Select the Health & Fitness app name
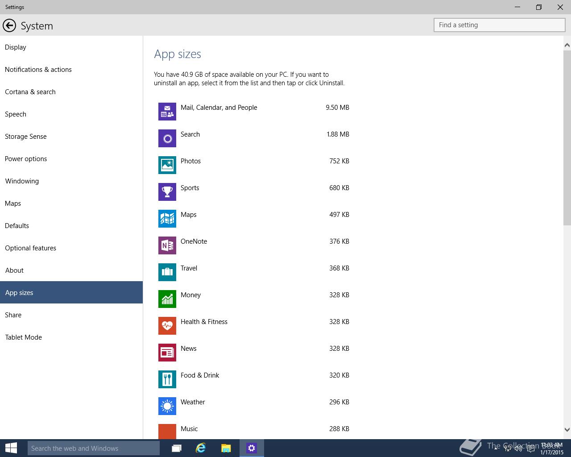Viewport: 571px width, 457px height. [x=204, y=322]
